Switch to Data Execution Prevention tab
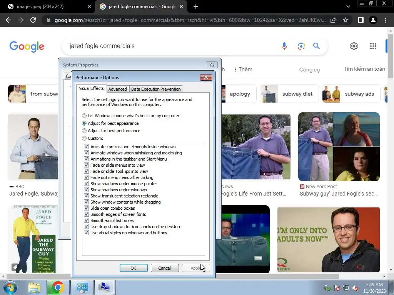Viewport: 394px width, 295px height. (x=156, y=89)
